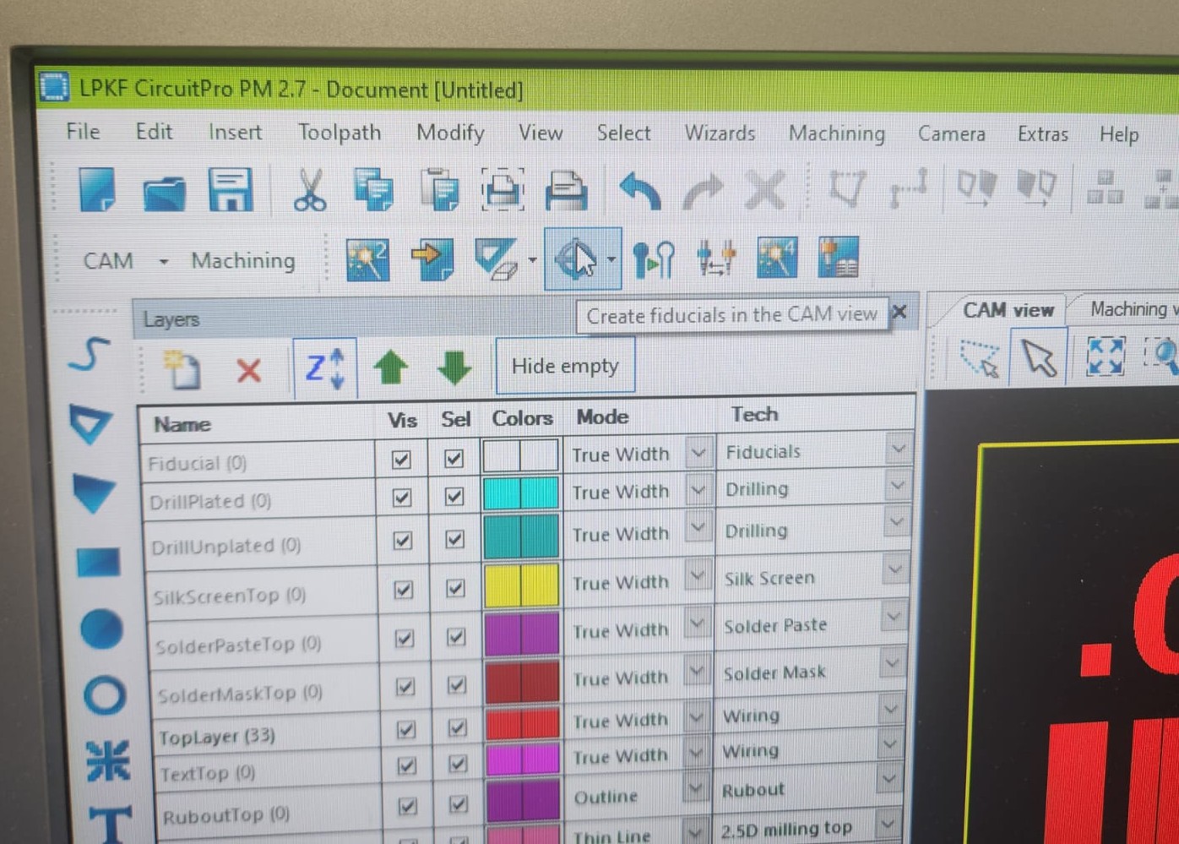1179x844 pixels.
Task: Click the Print icon
Action: click(x=566, y=191)
